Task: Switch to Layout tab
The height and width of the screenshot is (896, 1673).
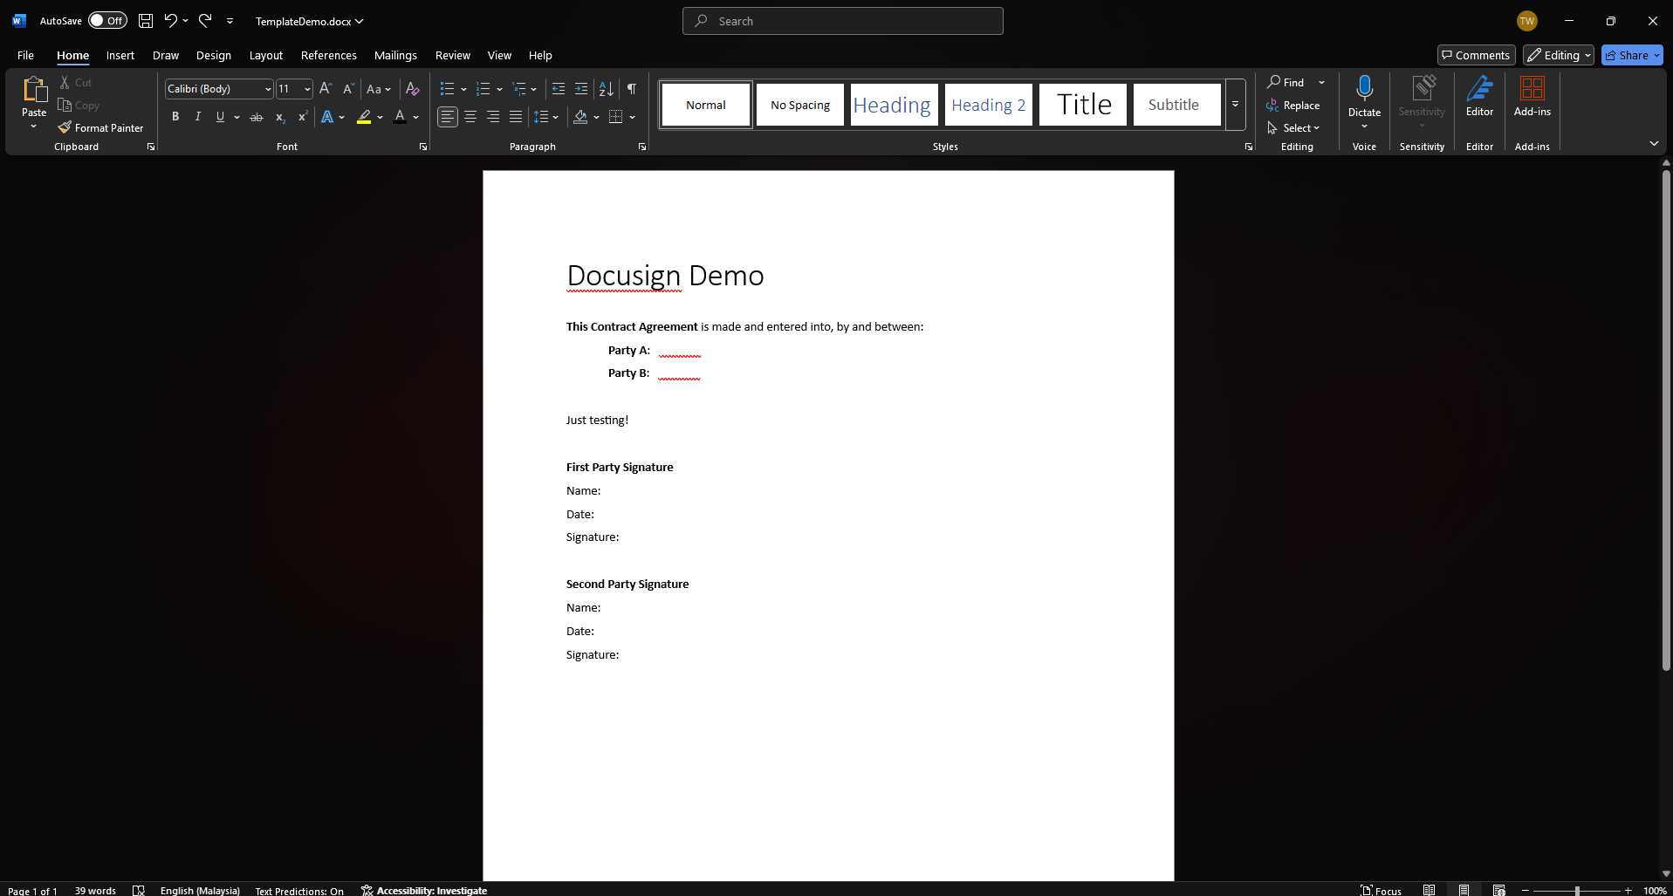Action: [x=266, y=55]
